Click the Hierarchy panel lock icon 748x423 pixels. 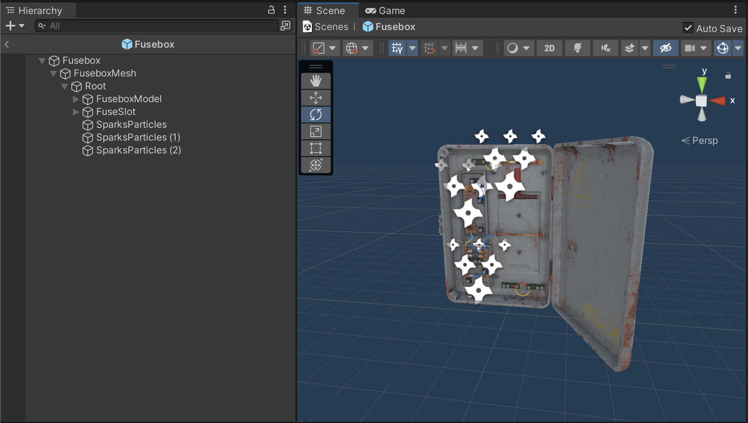point(271,10)
